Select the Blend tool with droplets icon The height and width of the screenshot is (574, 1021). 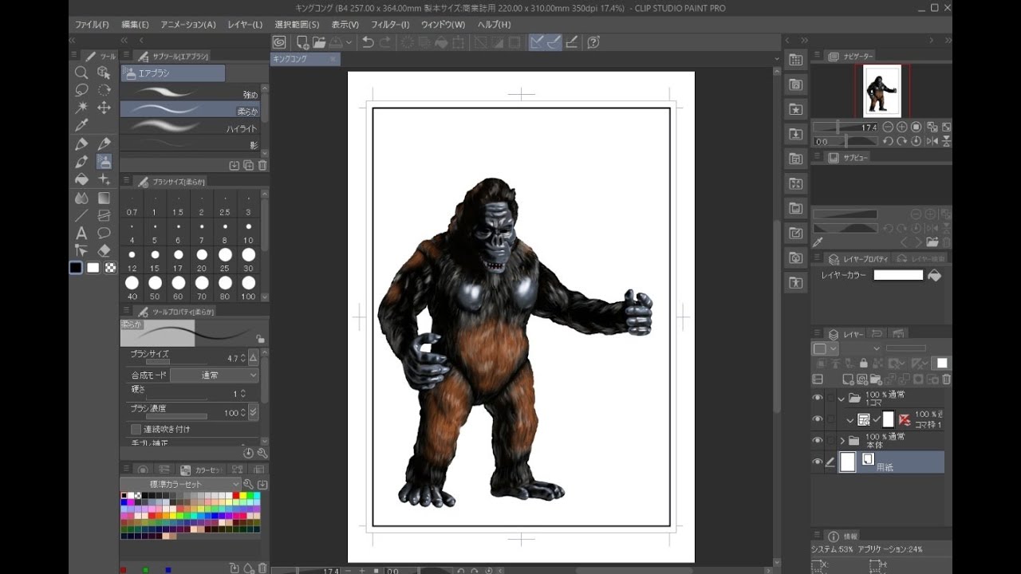81,198
